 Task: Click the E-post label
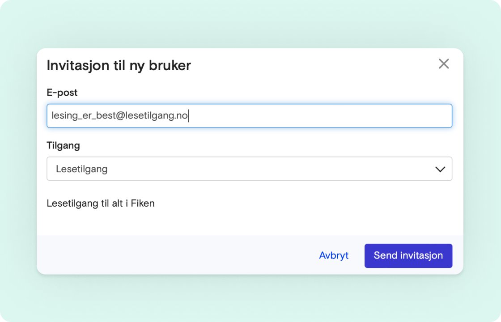pos(62,93)
